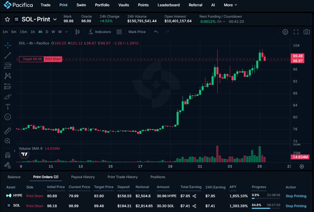Image resolution: width=314 pixels, height=212 pixels.
Task: Switch to Print Orders (2) tab
Action: point(46,177)
